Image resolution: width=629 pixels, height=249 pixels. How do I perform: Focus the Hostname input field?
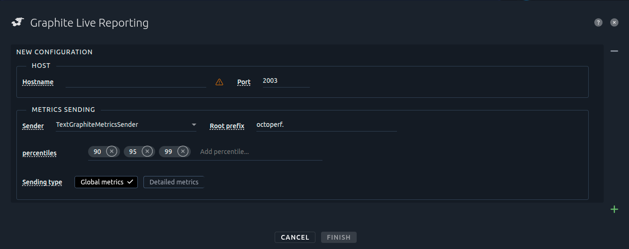coord(136,81)
